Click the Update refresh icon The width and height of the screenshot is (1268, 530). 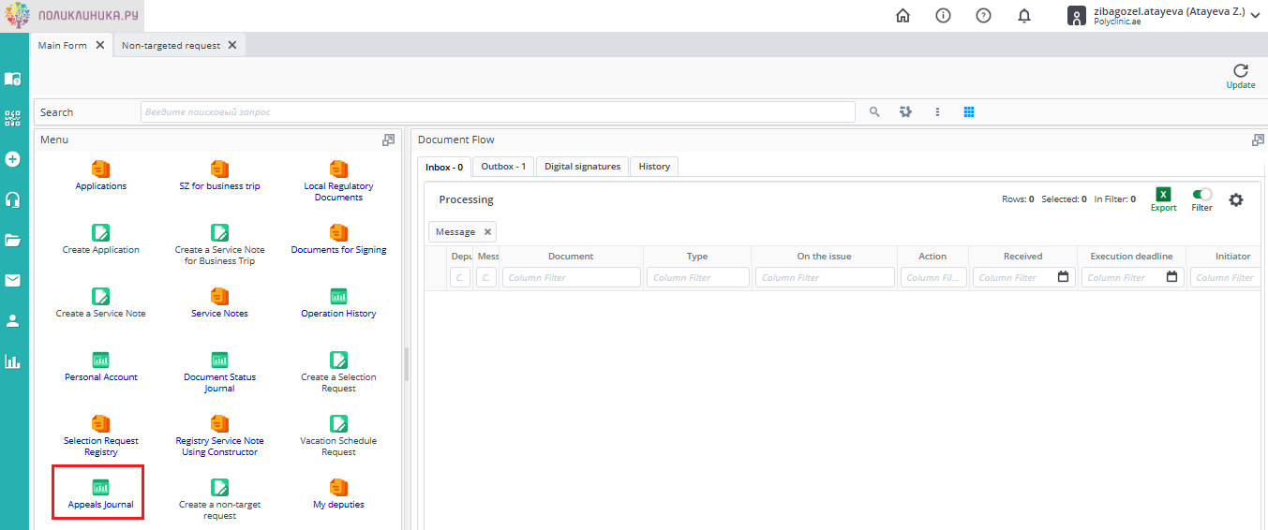tap(1240, 72)
